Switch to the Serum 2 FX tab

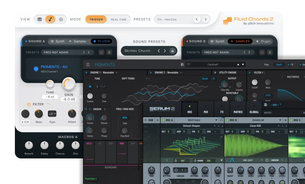[222, 109]
